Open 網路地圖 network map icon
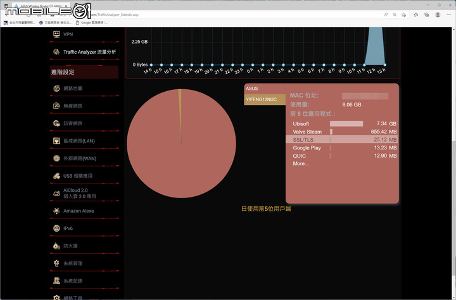456x300 pixels. point(56,89)
